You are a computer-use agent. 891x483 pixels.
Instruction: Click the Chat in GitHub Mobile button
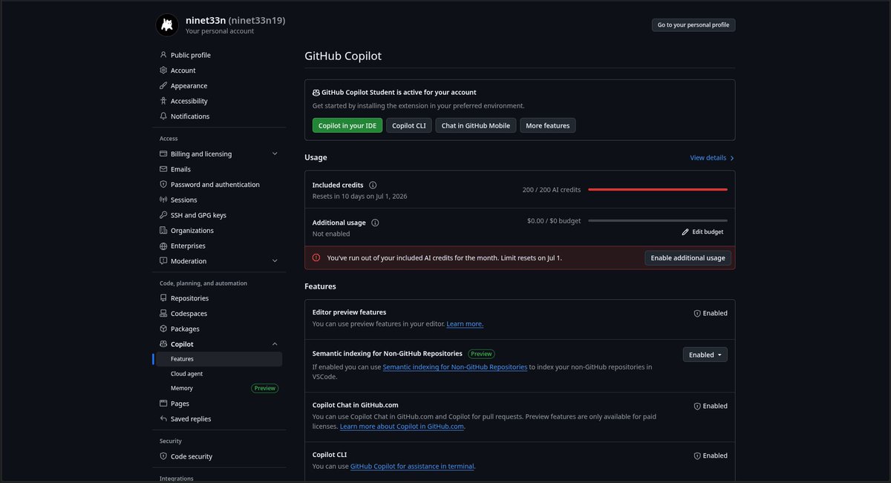coord(476,125)
